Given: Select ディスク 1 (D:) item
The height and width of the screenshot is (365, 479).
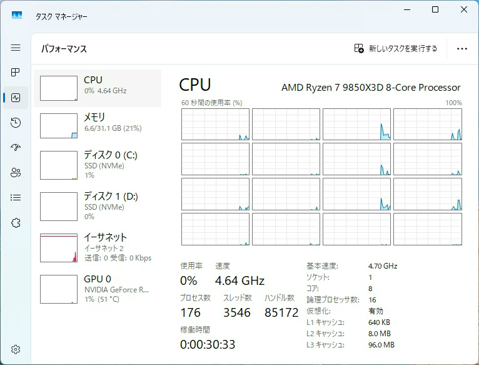Looking at the screenshot, I should pos(98,206).
